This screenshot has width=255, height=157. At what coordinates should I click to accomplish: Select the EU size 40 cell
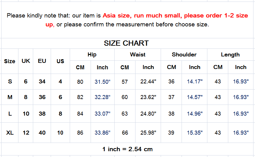click(42, 133)
